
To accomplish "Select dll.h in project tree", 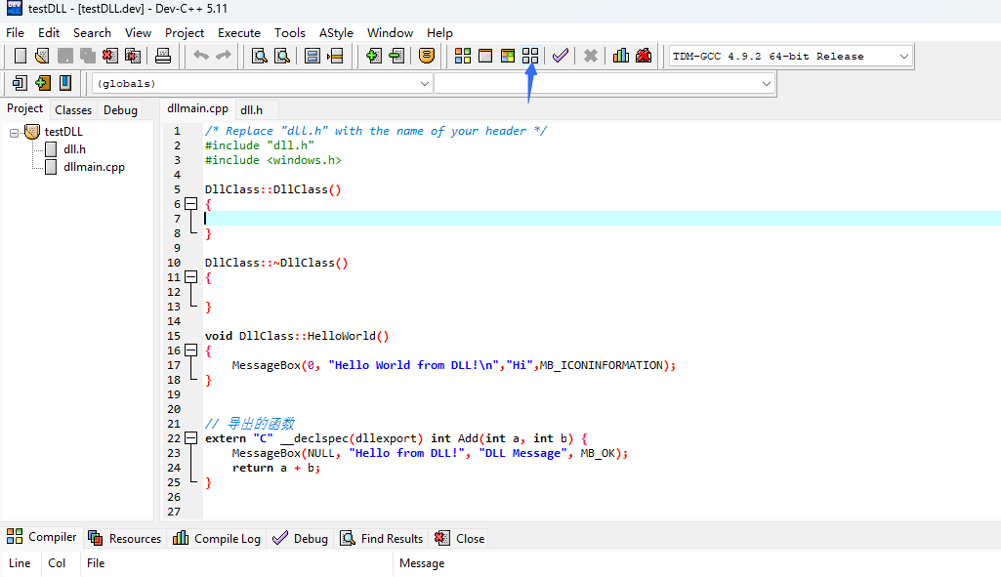I will click(x=74, y=149).
